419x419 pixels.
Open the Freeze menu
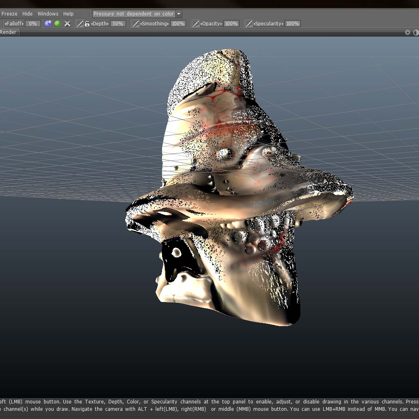(9, 14)
